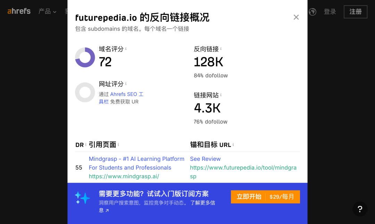Click info icon next to 网址评分
375x224 pixels.
point(126,84)
